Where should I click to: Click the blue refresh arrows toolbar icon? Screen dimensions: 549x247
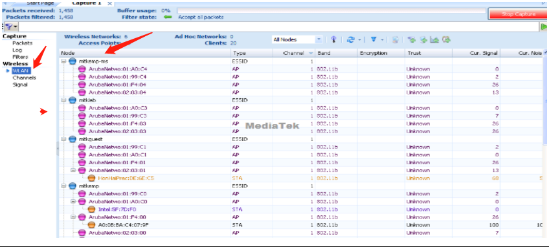tap(350, 39)
